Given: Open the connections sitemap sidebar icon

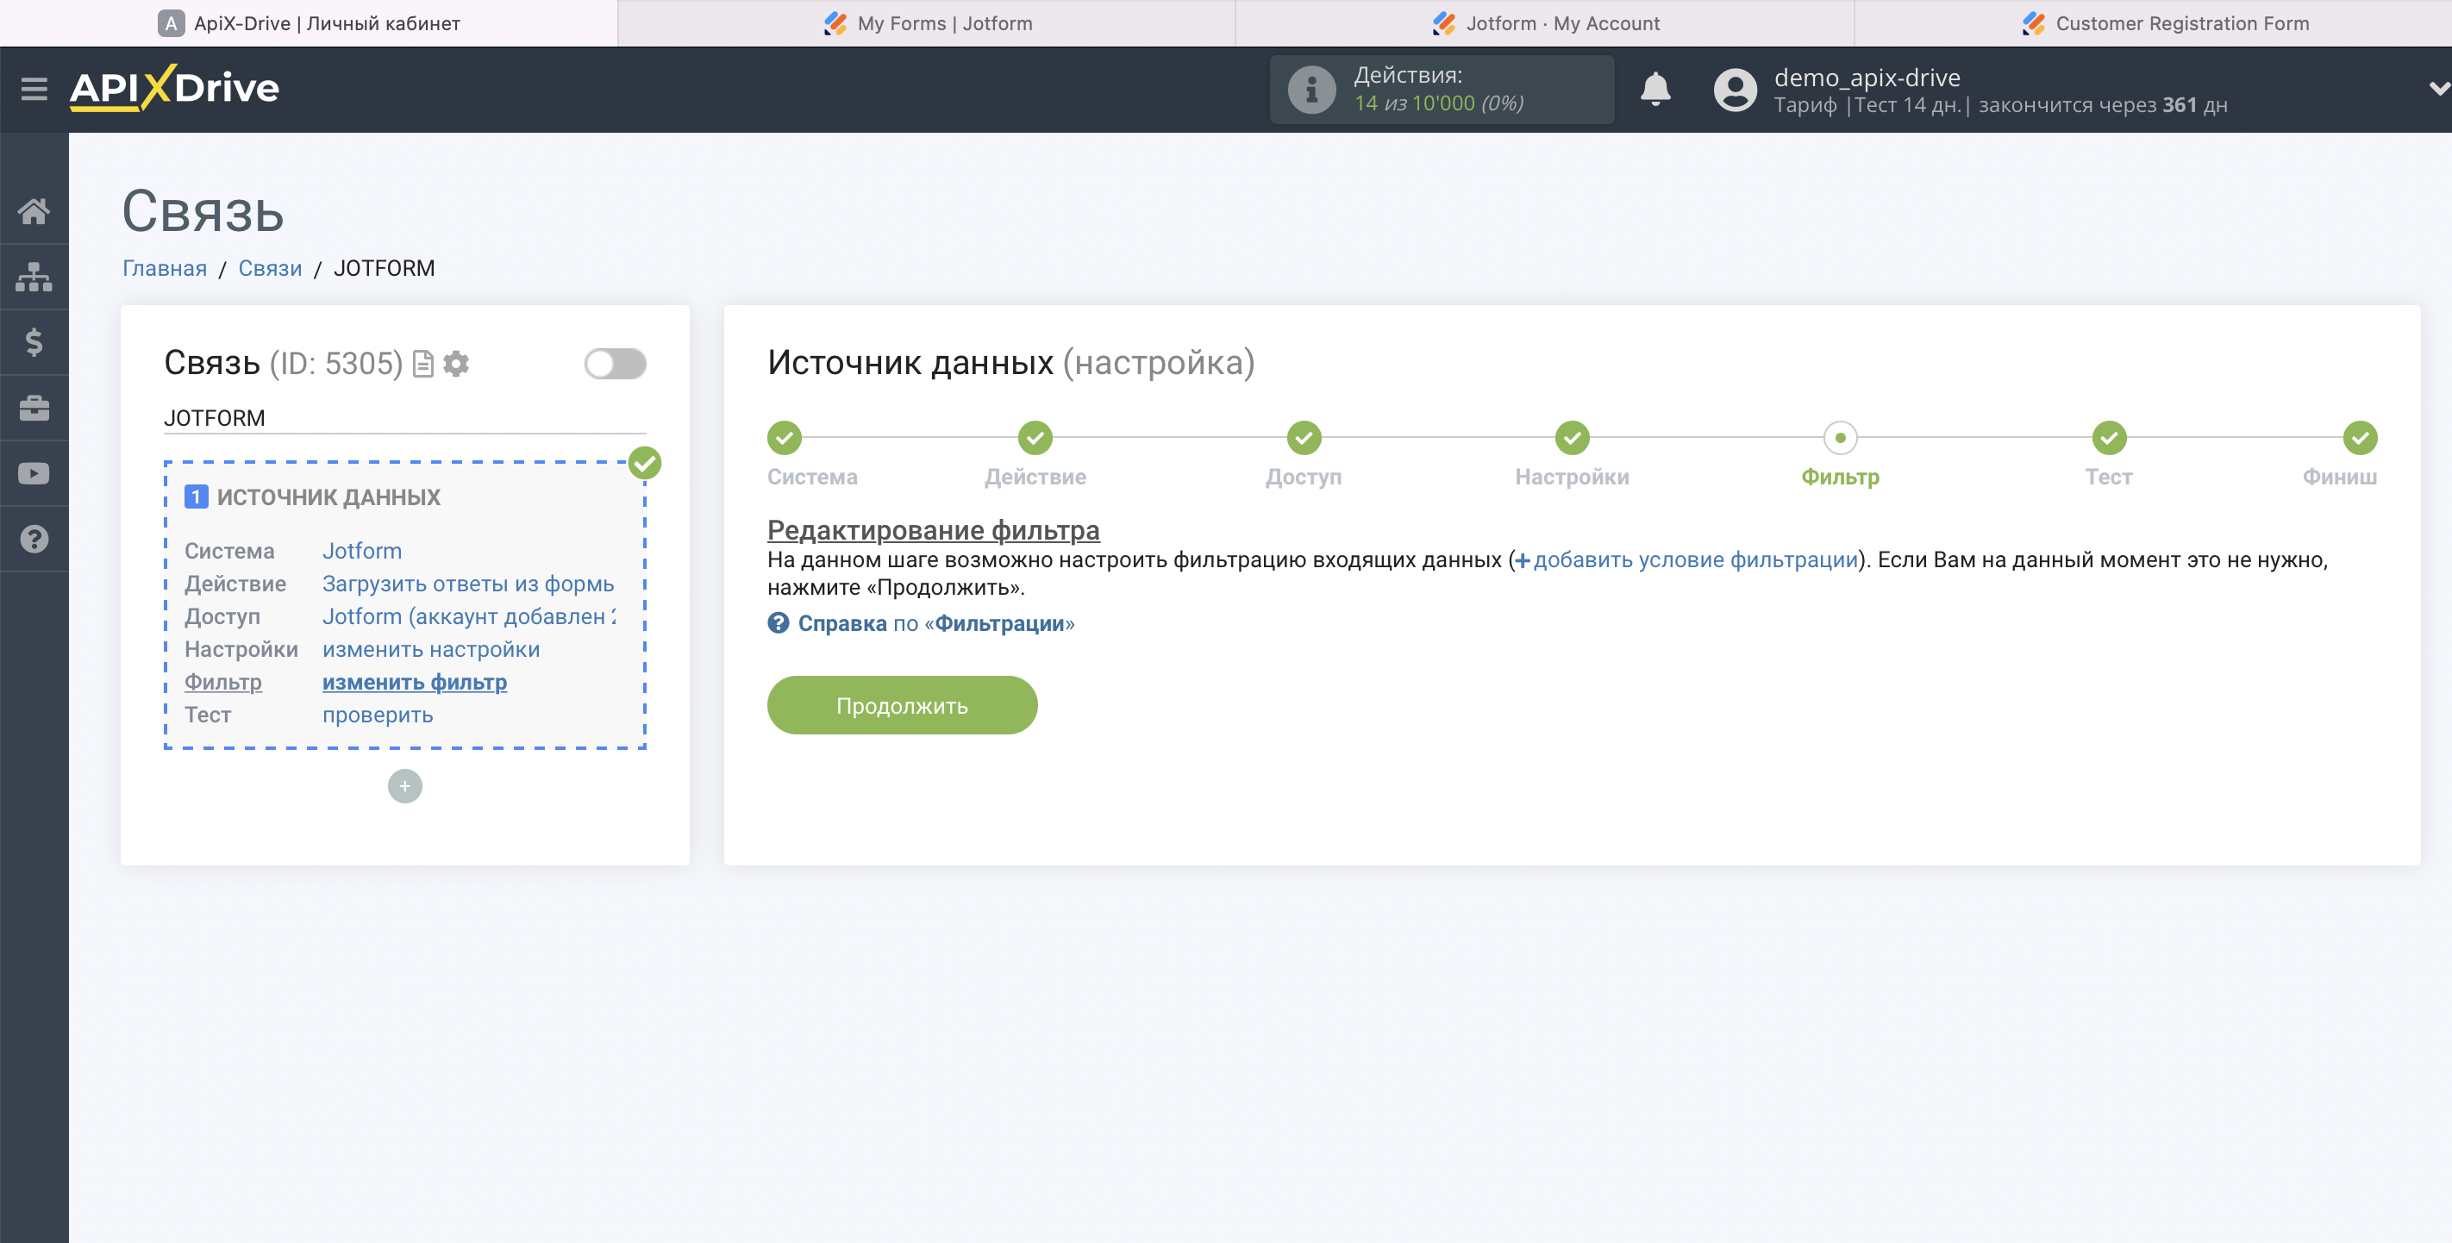Looking at the screenshot, I should tap(34, 277).
